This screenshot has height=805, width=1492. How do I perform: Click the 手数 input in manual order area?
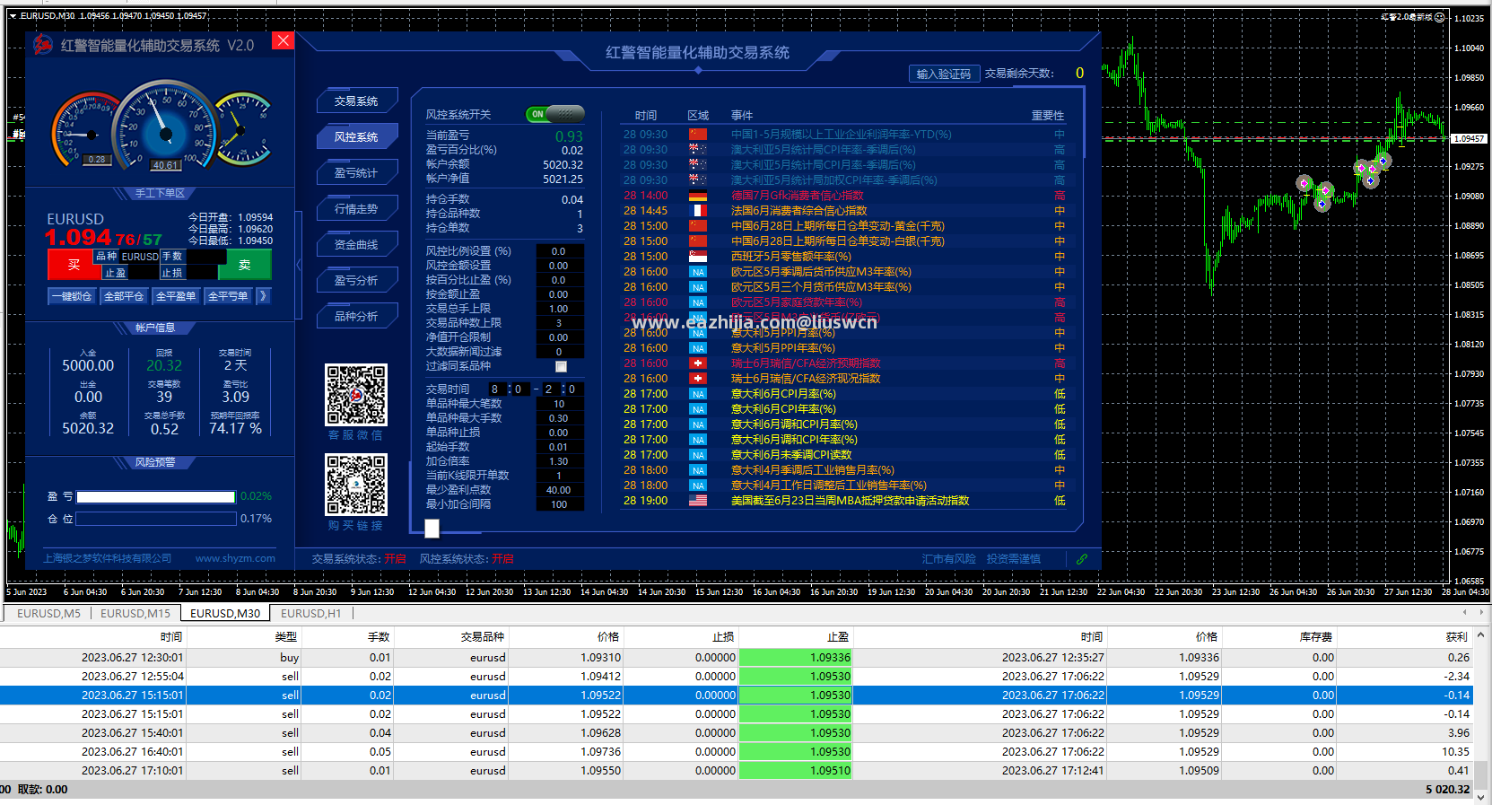point(205,256)
